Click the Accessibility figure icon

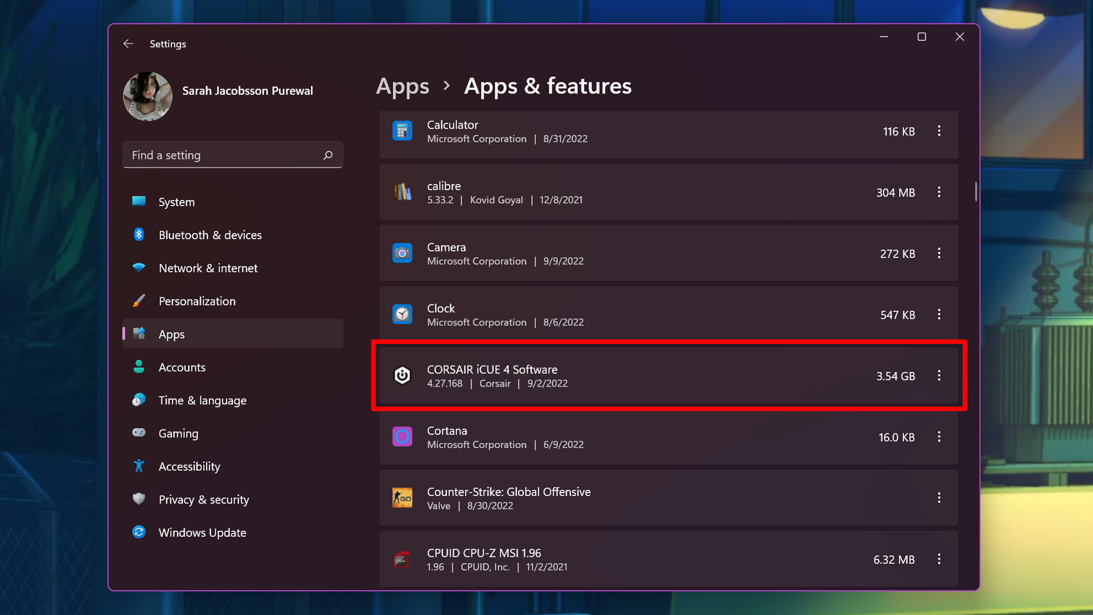pyautogui.click(x=139, y=465)
